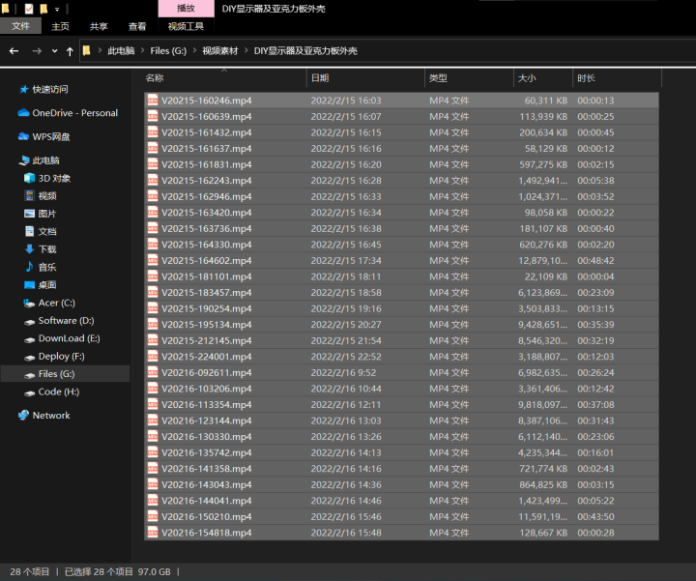
Task: Click the 2022/2/15 22:52 date cell
Action: (346, 357)
